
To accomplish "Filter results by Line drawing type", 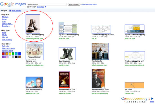I will click(x=7, y=39).
